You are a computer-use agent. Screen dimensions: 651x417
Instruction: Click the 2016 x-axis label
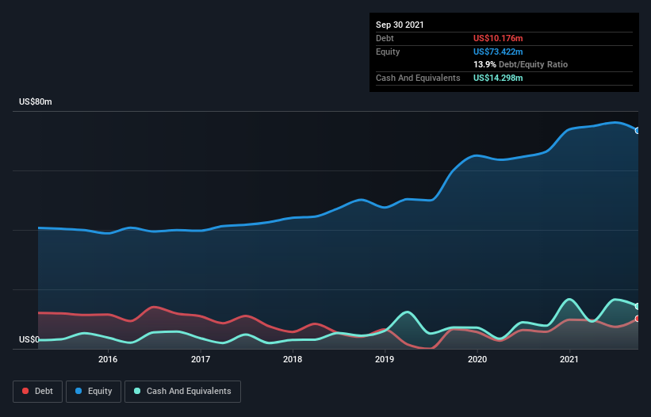coord(108,359)
